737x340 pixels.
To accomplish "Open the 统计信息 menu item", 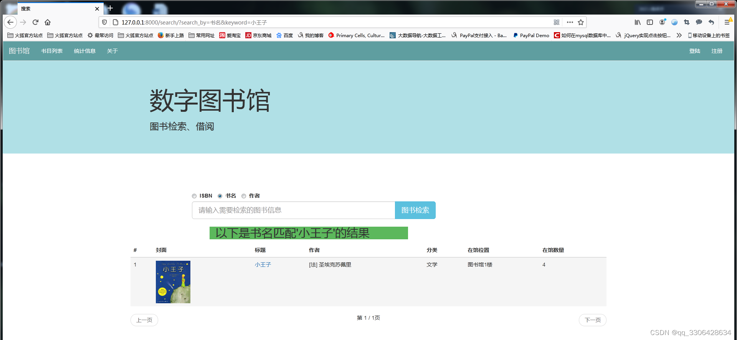I will click(x=85, y=51).
